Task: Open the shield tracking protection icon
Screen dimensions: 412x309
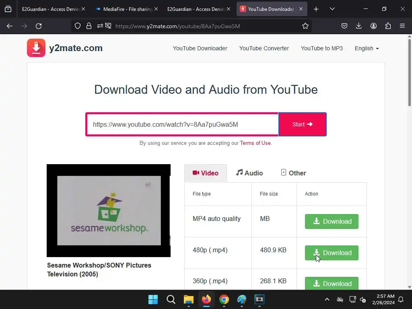Action: point(78,26)
